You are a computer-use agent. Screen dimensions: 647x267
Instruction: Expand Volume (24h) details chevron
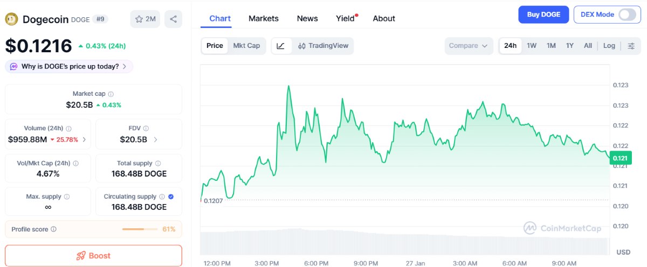[84, 139]
